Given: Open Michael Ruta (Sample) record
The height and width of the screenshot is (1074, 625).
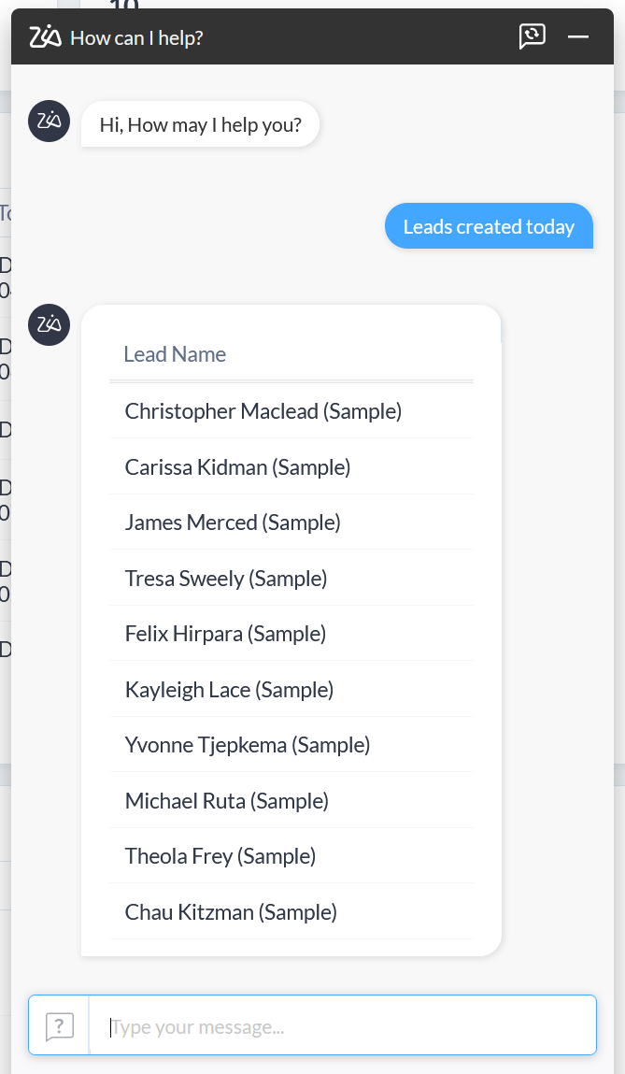Looking at the screenshot, I should pyautogui.click(x=227, y=801).
